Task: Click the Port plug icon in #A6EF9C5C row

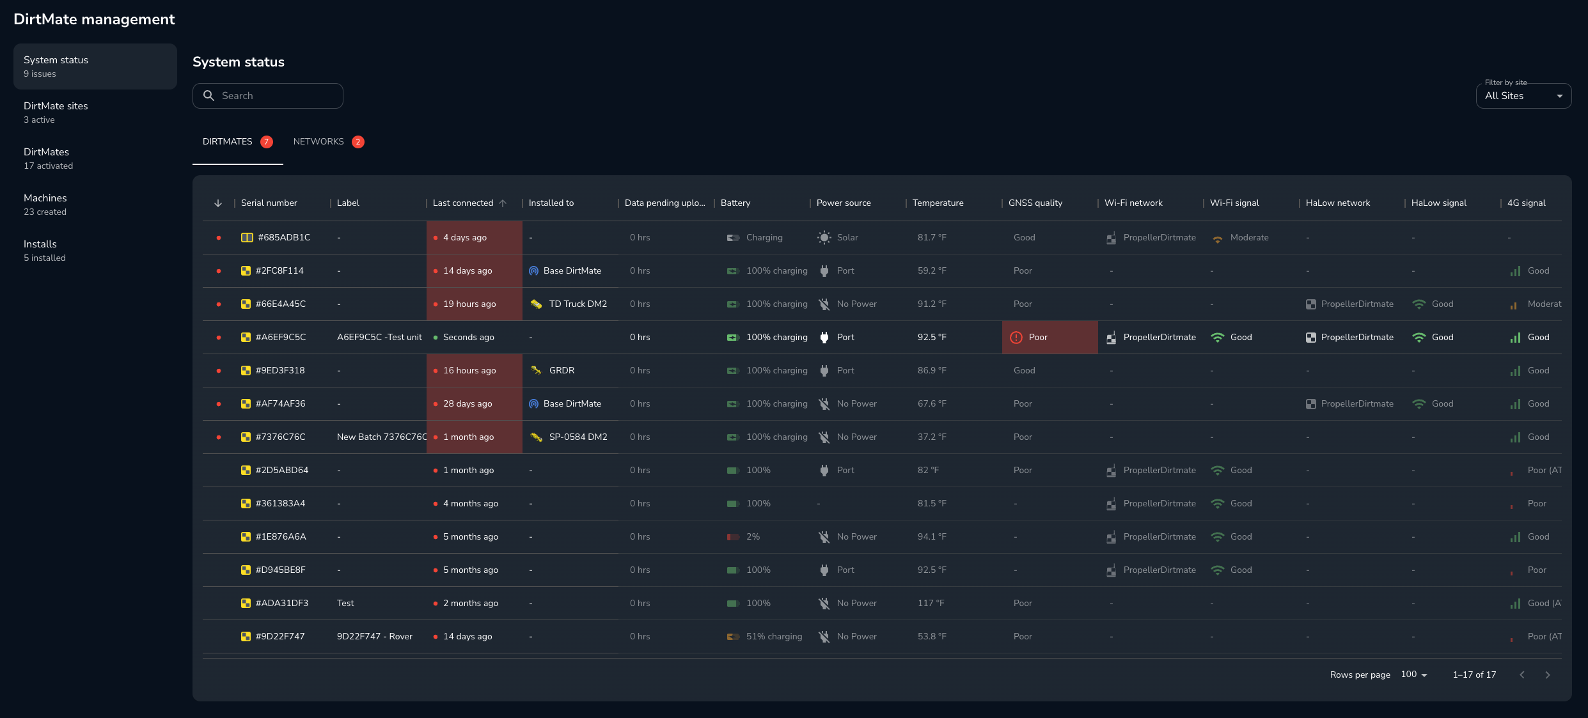Action: (824, 338)
